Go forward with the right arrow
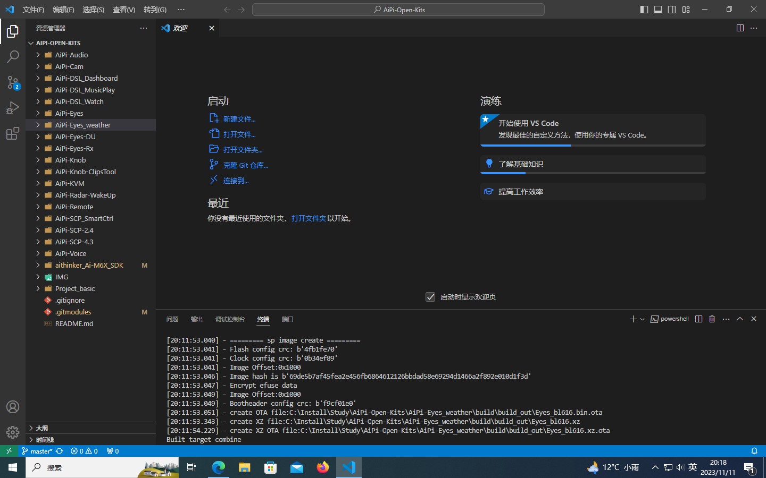This screenshot has height=478, width=766. tap(242, 10)
